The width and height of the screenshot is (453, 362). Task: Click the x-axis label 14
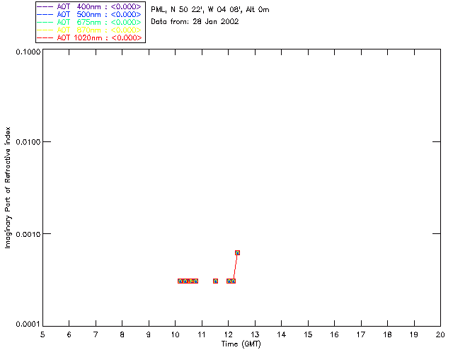coord(282,334)
